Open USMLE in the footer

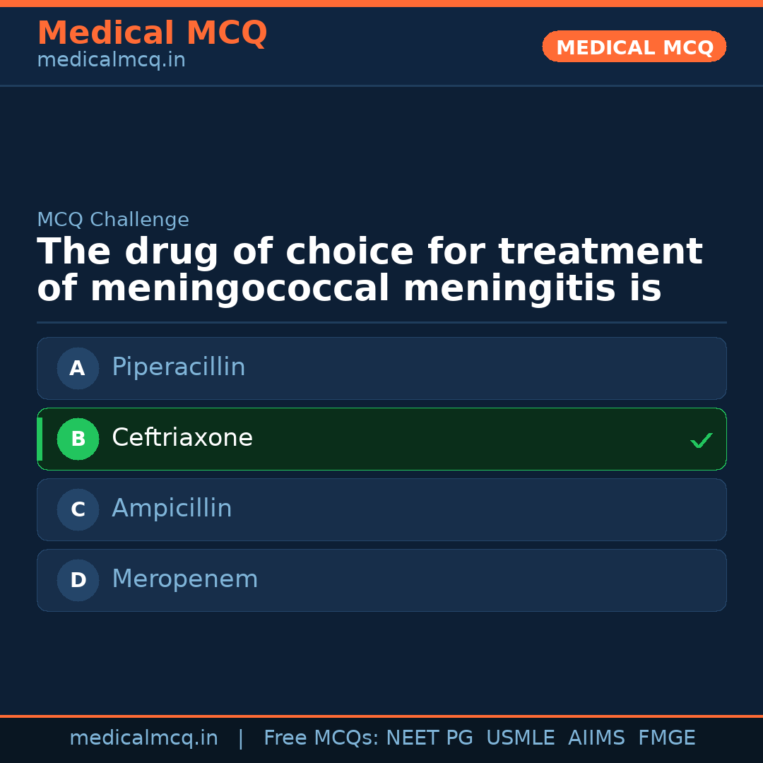pyautogui.click(x=520, y=738)
